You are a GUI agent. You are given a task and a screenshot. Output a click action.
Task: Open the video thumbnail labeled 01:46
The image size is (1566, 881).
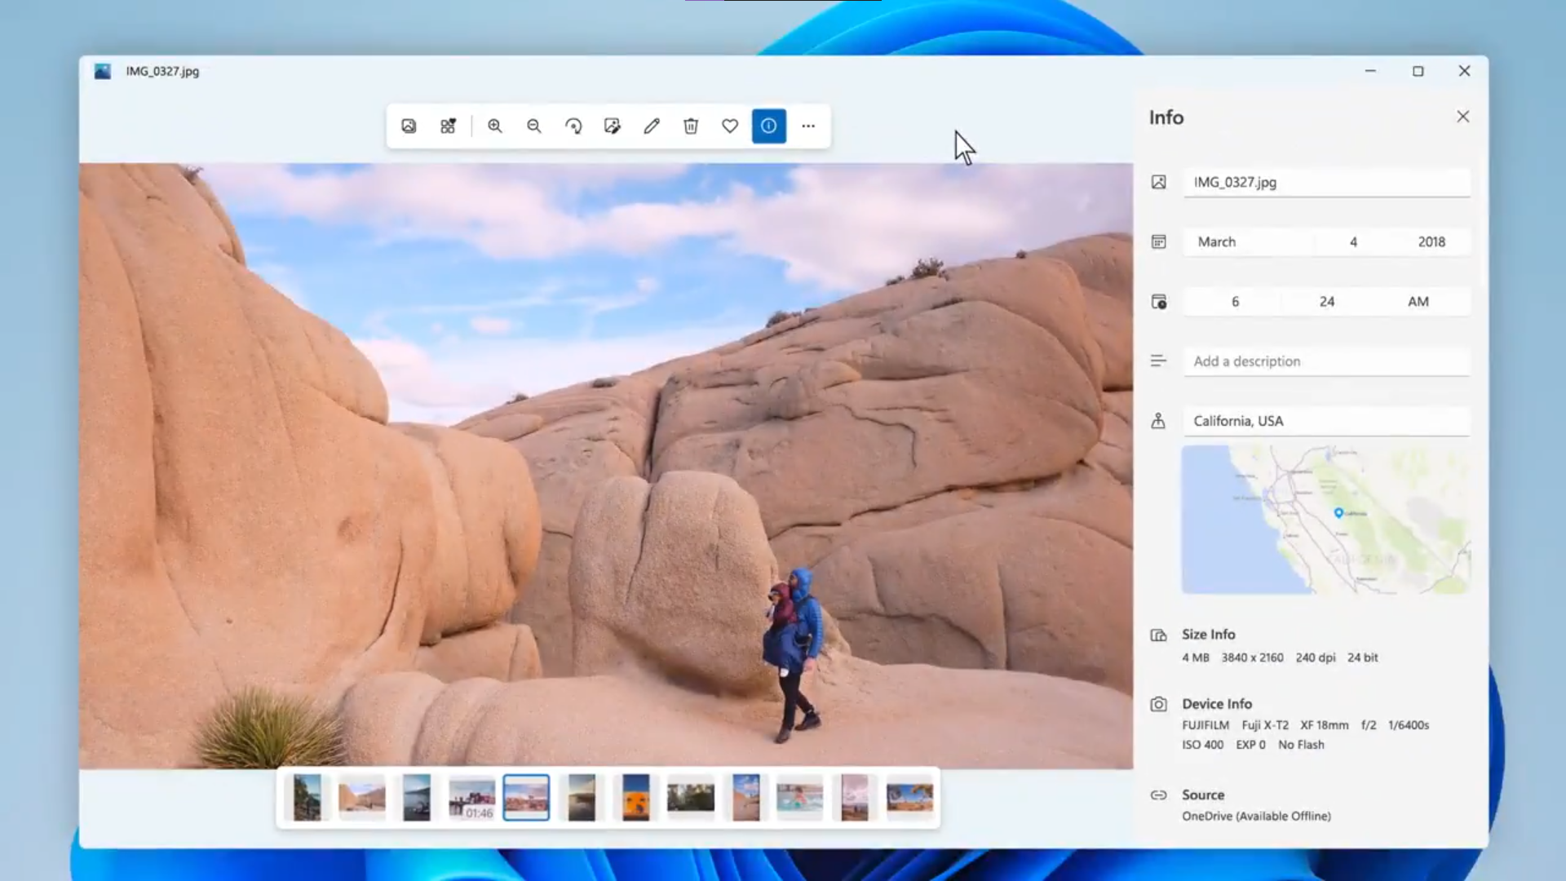tap(471, 798)
